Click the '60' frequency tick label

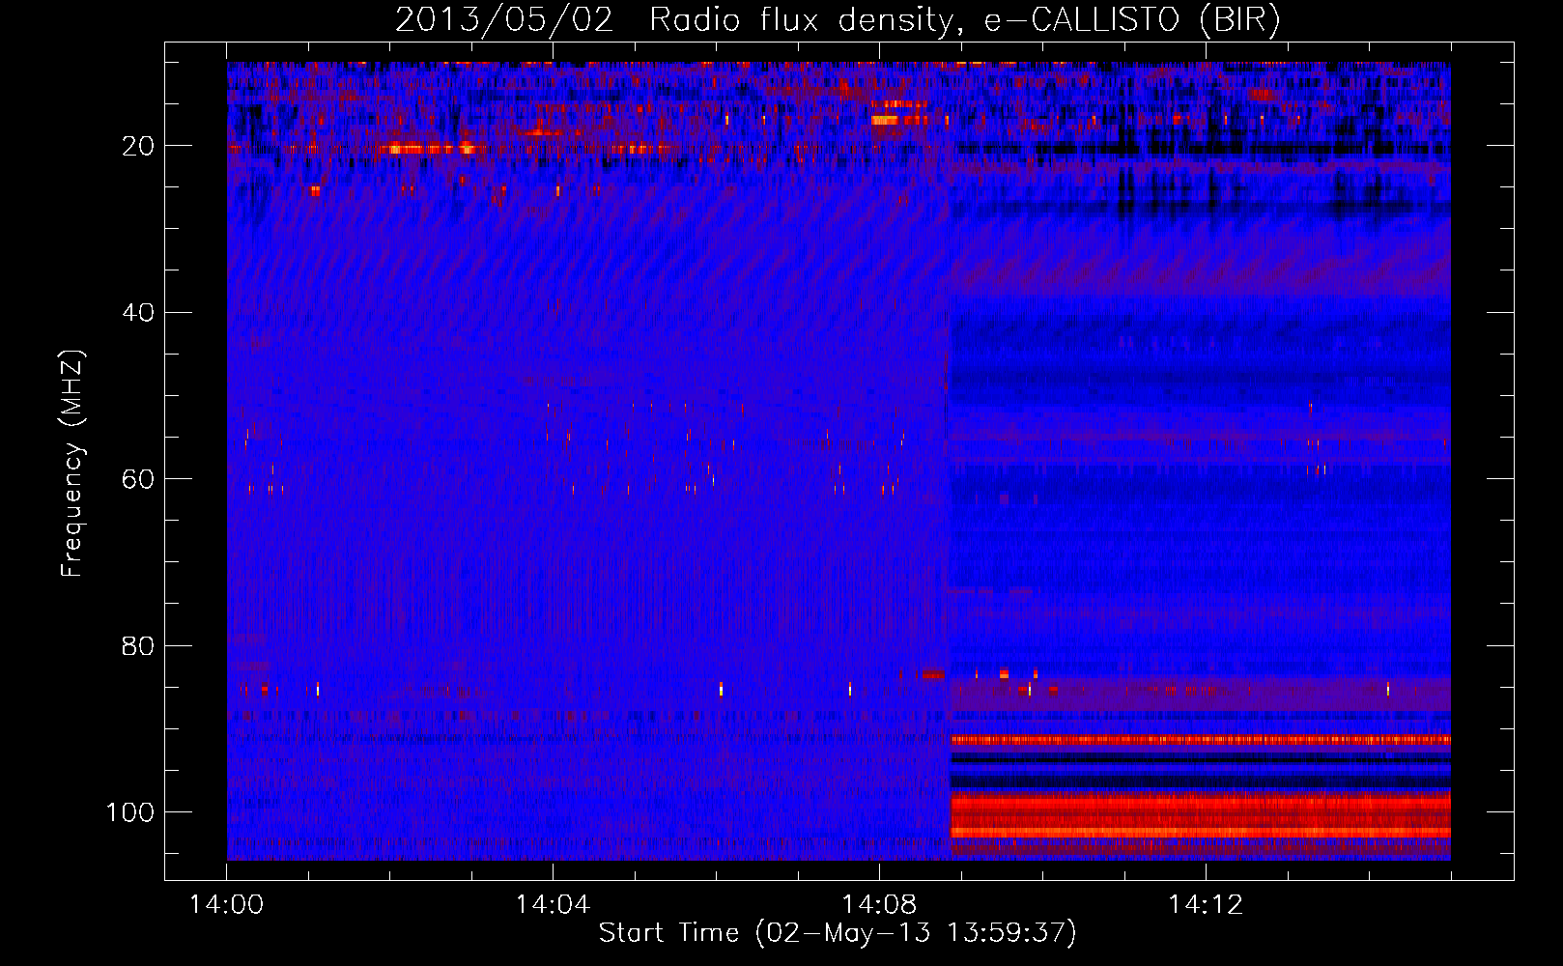138,480
